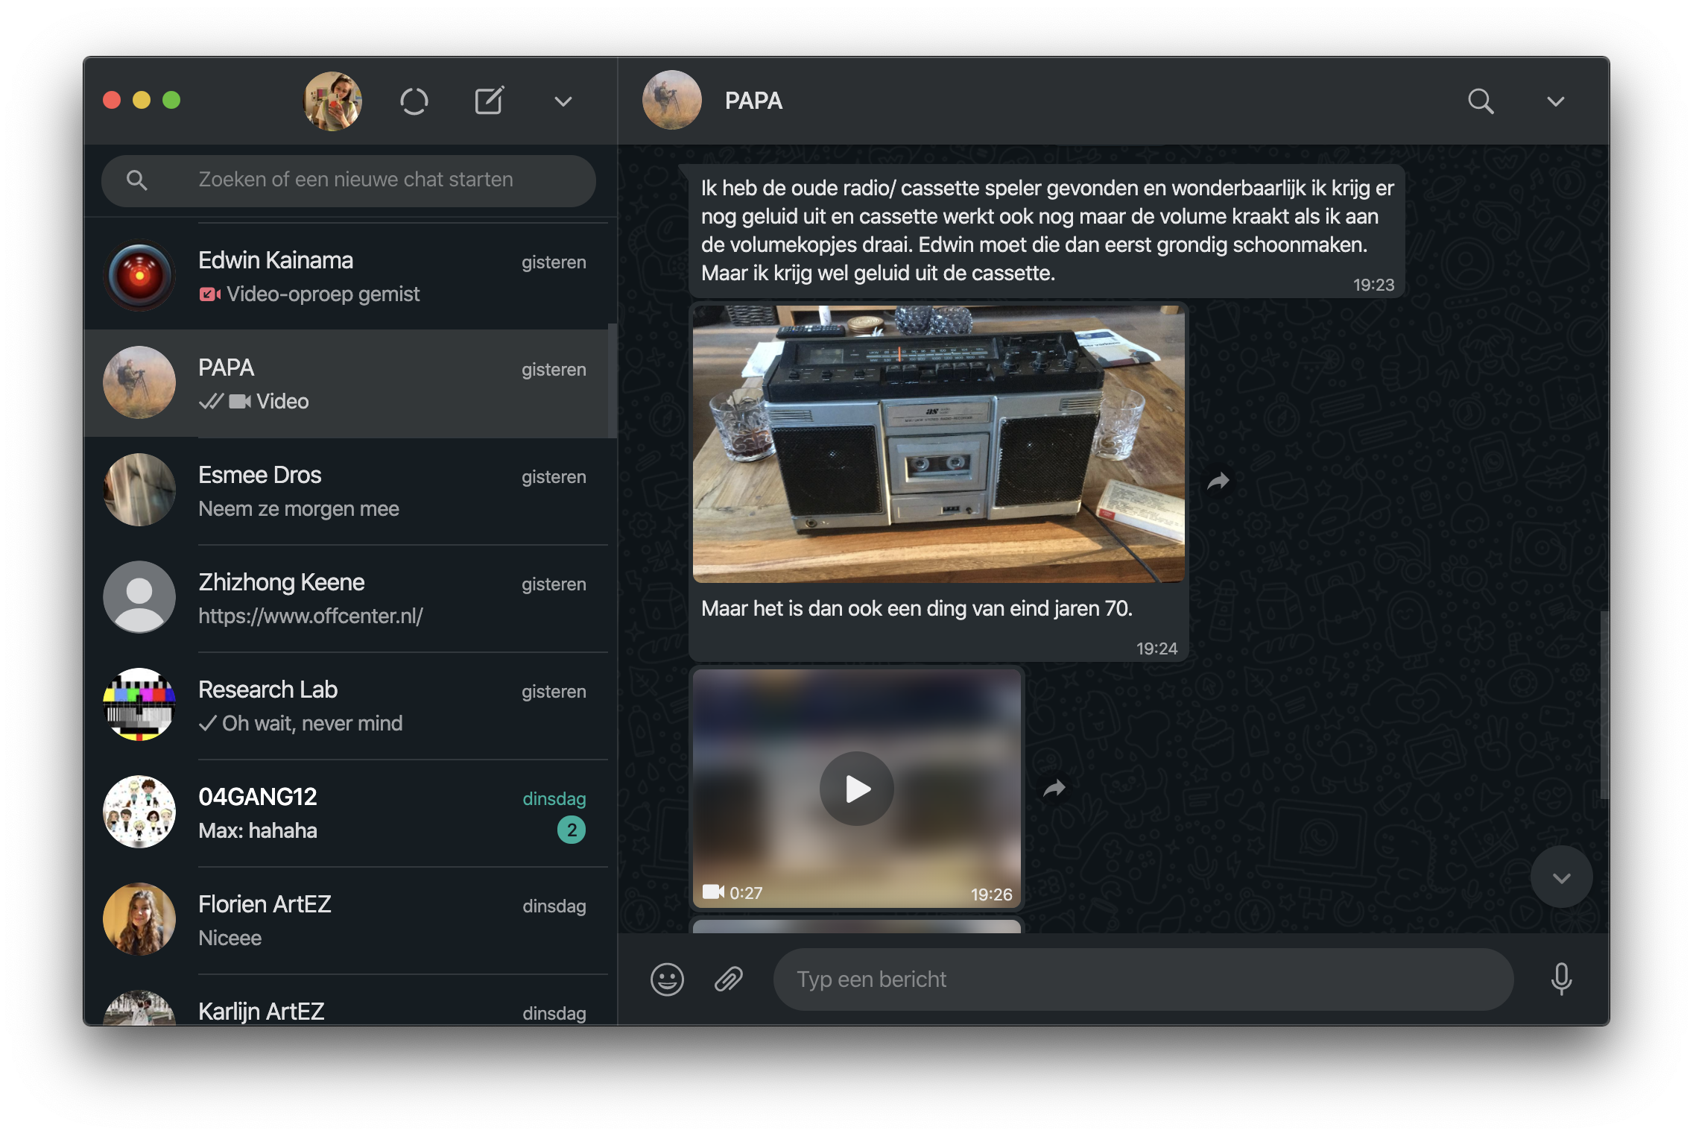The image size is (1693, 1136).
Task: Focus the 'Zoeken of een nieuwe chat starten' field
Action: (x=348, y=180)
